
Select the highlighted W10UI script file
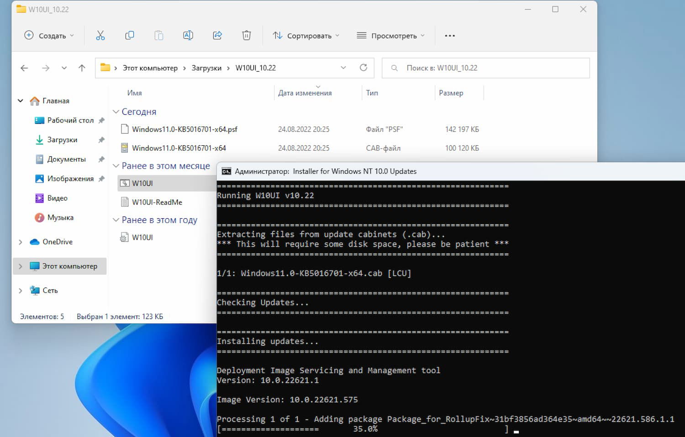pyautogui.click(x=142, y=183)
